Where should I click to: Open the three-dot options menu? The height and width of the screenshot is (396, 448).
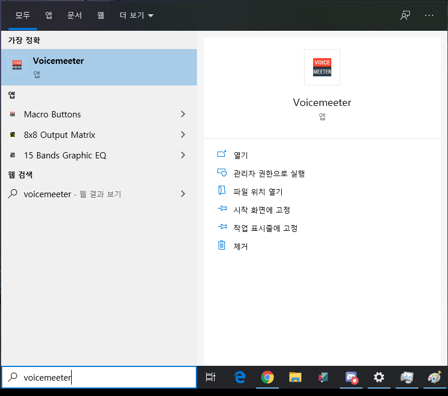(x=429, y=15)
